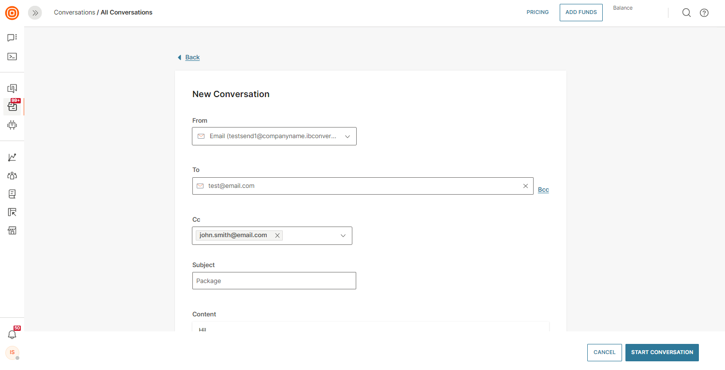Open the terminal console icon in sidebar
This screenshot has height=370, width=725.
click(x=12, y=57)
